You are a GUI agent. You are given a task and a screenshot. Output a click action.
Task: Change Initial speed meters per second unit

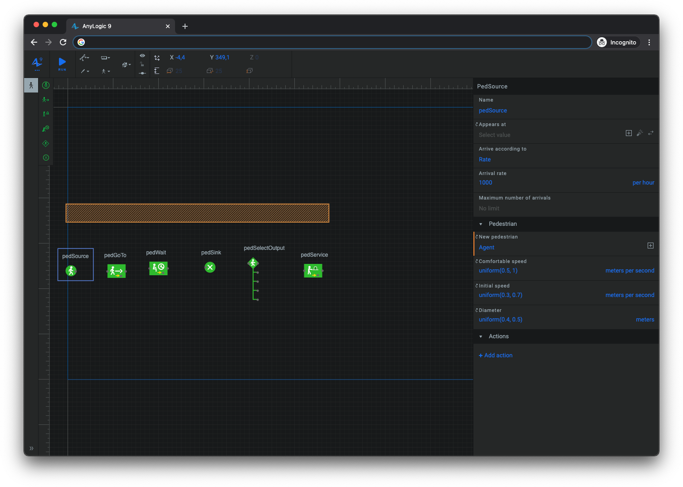pyautogui.click(x=629, y=295)
